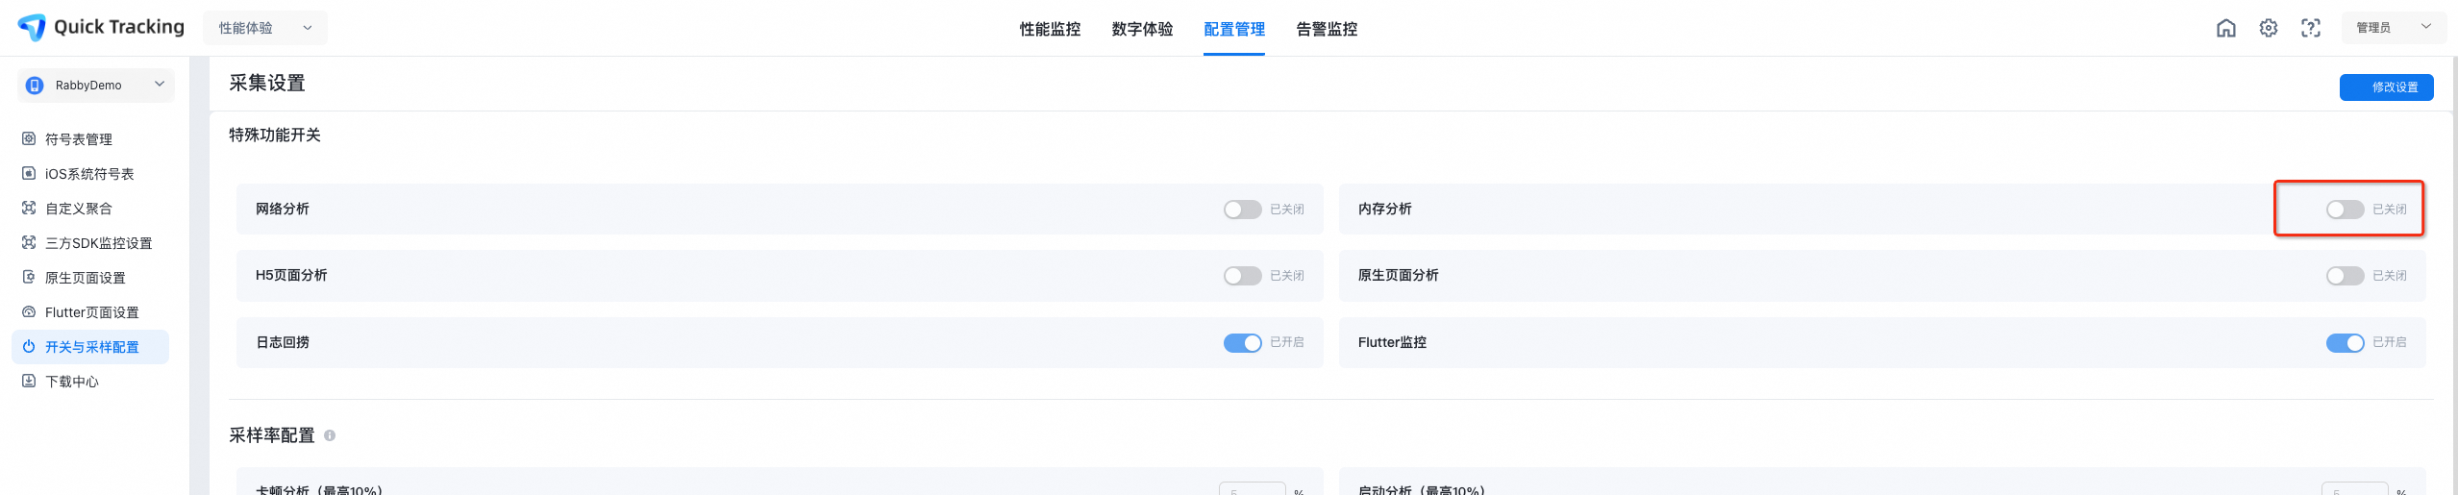
Task: Switch to the 性能监控 tab
Action: pos(1050,29)
